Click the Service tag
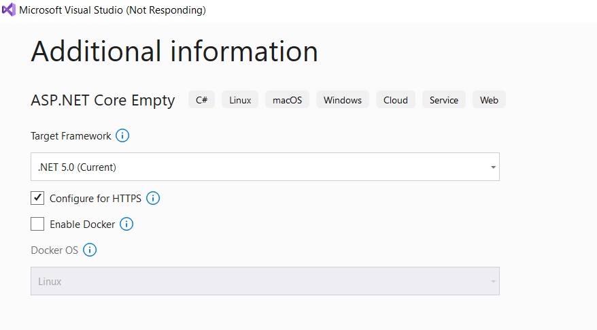Viewport: 597px width, 330px height. click(x=444, y=100)
